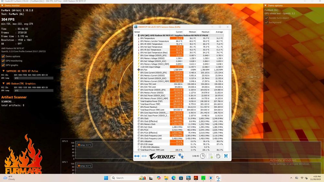Select GPU Power Maximum row
The width and height of the screenshot is (324, 182).
coord(179,107)
